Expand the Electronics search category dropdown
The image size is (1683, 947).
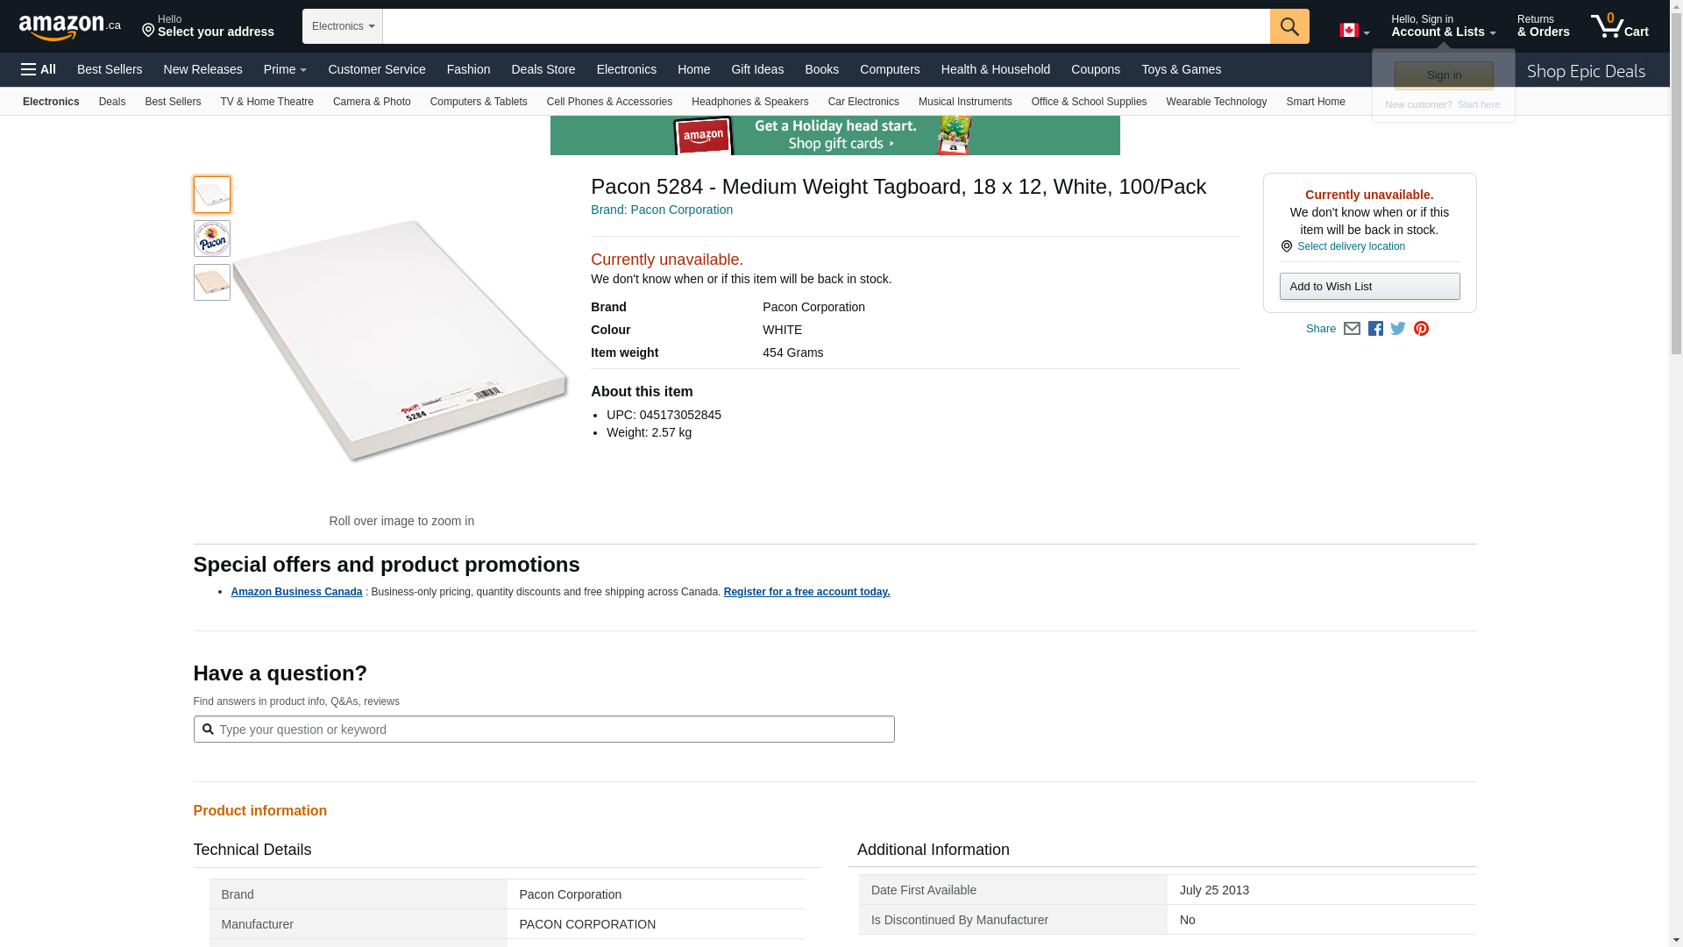(x=343, y=26)
